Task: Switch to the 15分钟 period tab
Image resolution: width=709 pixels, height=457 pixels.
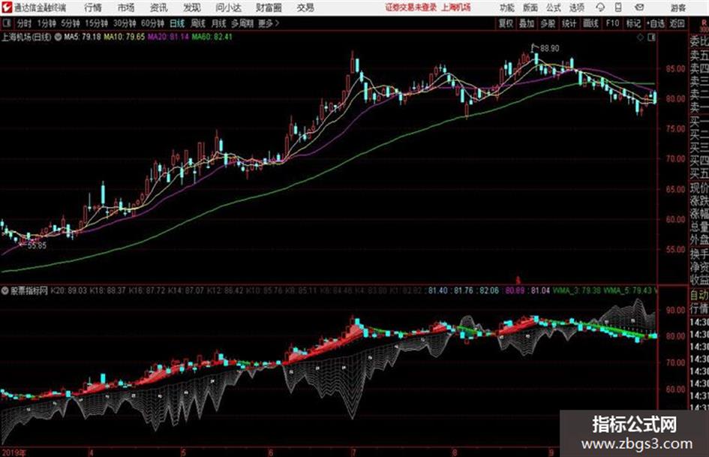Action: pyautogui.click(x=97, y=23)
